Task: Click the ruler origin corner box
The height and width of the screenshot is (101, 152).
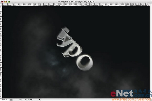Action: point(1,4)
